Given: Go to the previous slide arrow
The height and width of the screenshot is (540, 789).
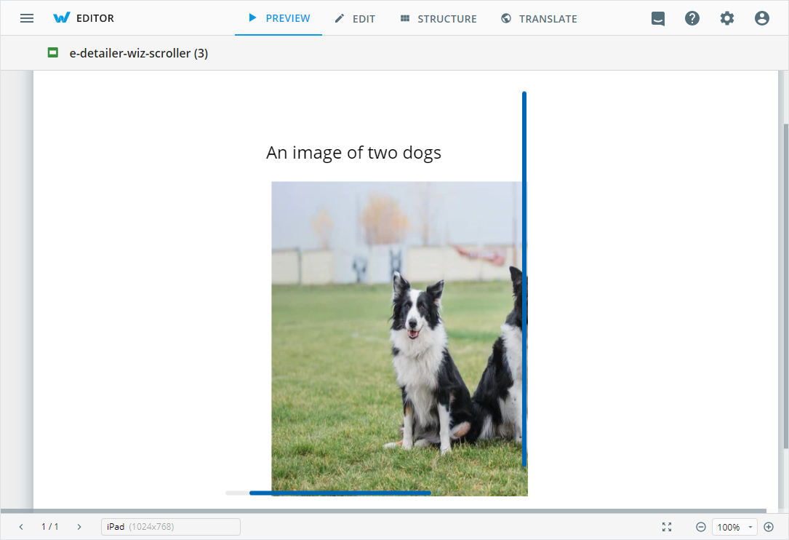Looking at the screenshot, I should (x=21, y=527).
